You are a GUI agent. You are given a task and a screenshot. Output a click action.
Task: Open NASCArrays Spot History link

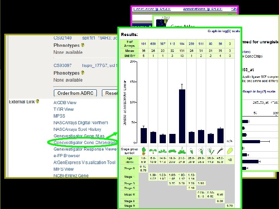pos(77,129)
